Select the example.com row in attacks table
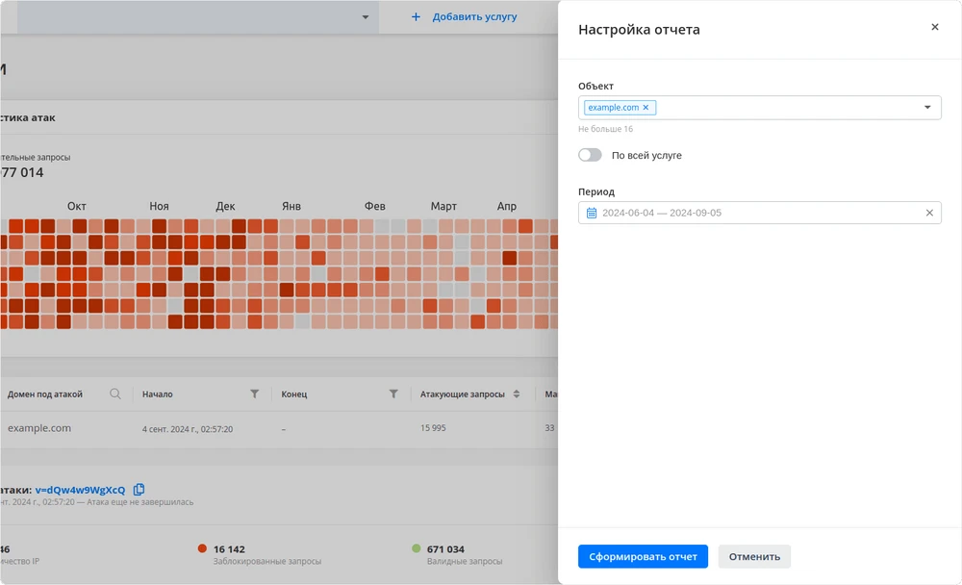The image size is (962, 585). [x=39, y=428]
